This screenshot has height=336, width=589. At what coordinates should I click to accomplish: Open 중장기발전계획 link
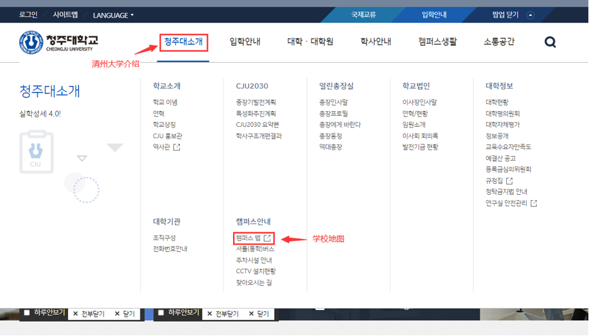pyautogui.click(x=256, y=102)
